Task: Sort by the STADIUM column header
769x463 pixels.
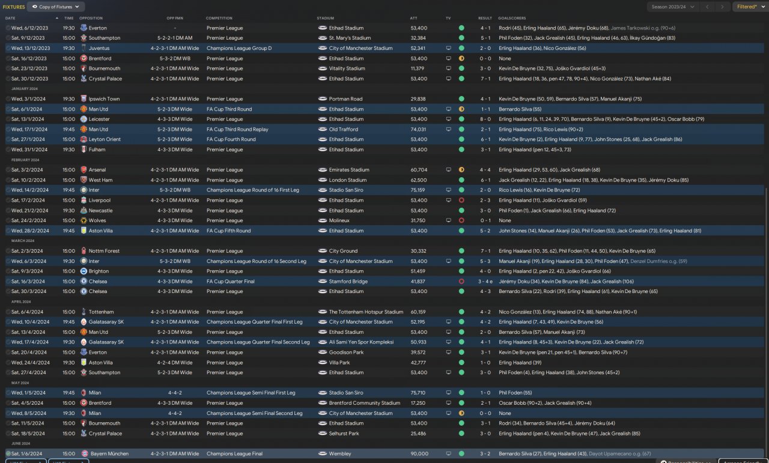Action: 326,18
